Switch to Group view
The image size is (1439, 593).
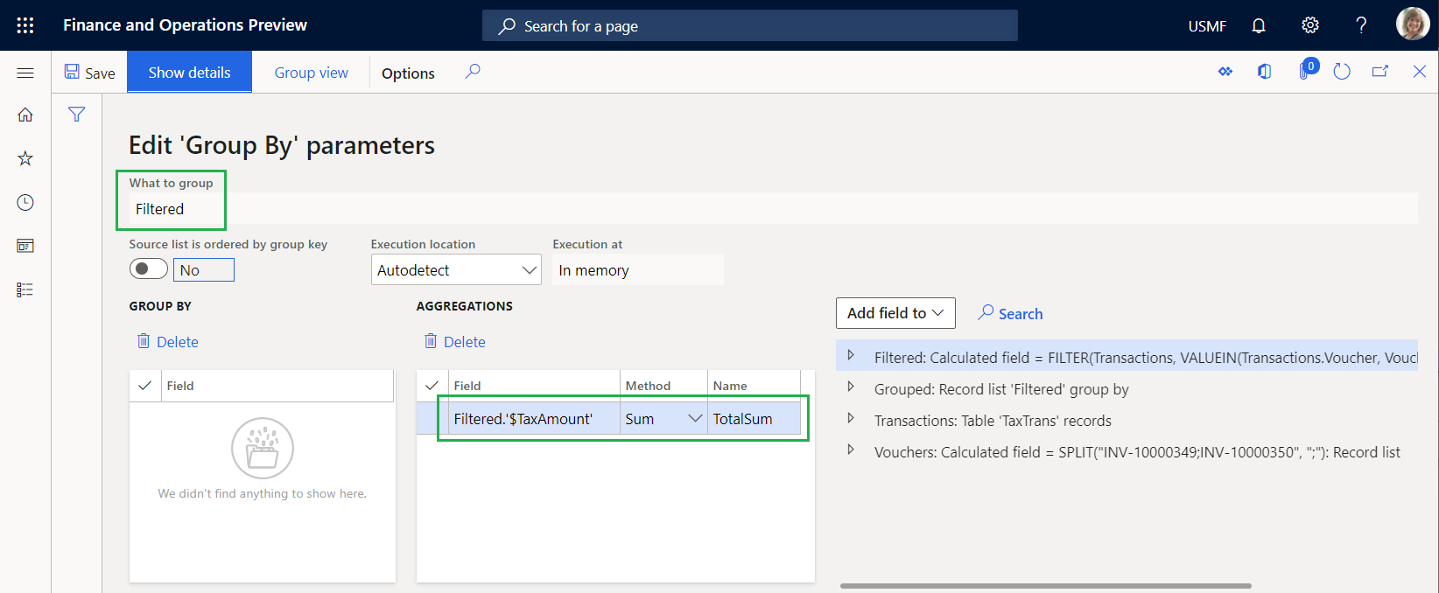point(312,73)
